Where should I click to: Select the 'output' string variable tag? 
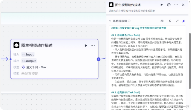coord(29,61)
